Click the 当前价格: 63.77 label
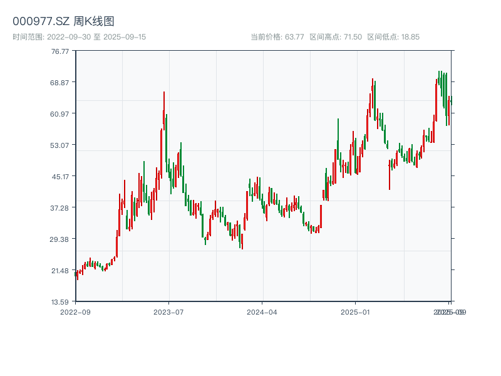 tap(277, 37)
